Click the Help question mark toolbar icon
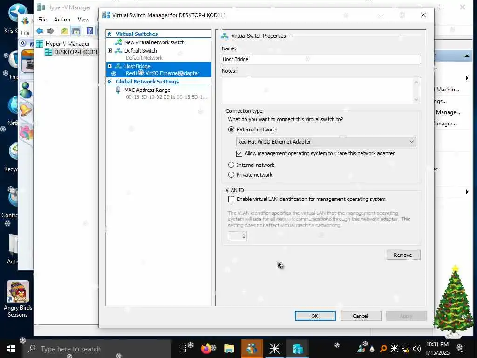The image size is (477, 358). pyautogui.click(x=89, y=31)
